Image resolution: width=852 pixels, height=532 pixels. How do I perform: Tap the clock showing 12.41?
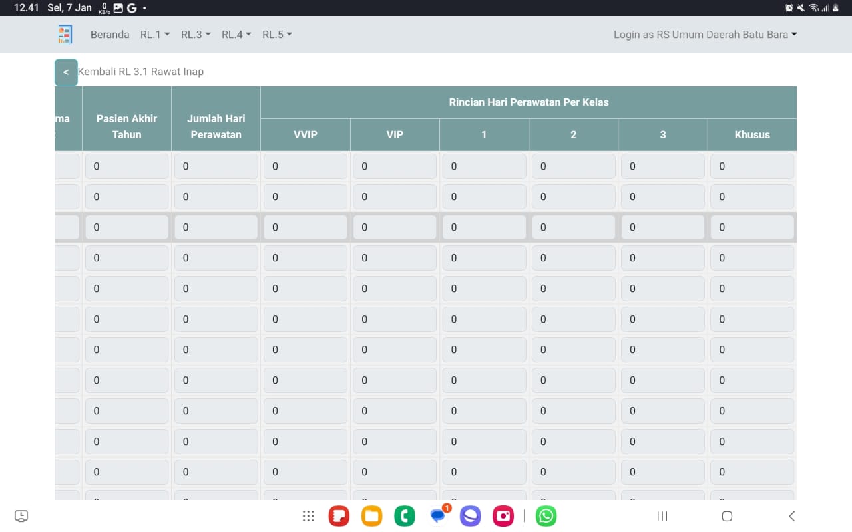click(x=27, y=8)
